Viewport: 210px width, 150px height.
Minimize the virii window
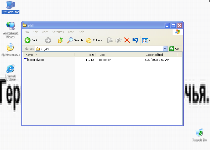167,25
